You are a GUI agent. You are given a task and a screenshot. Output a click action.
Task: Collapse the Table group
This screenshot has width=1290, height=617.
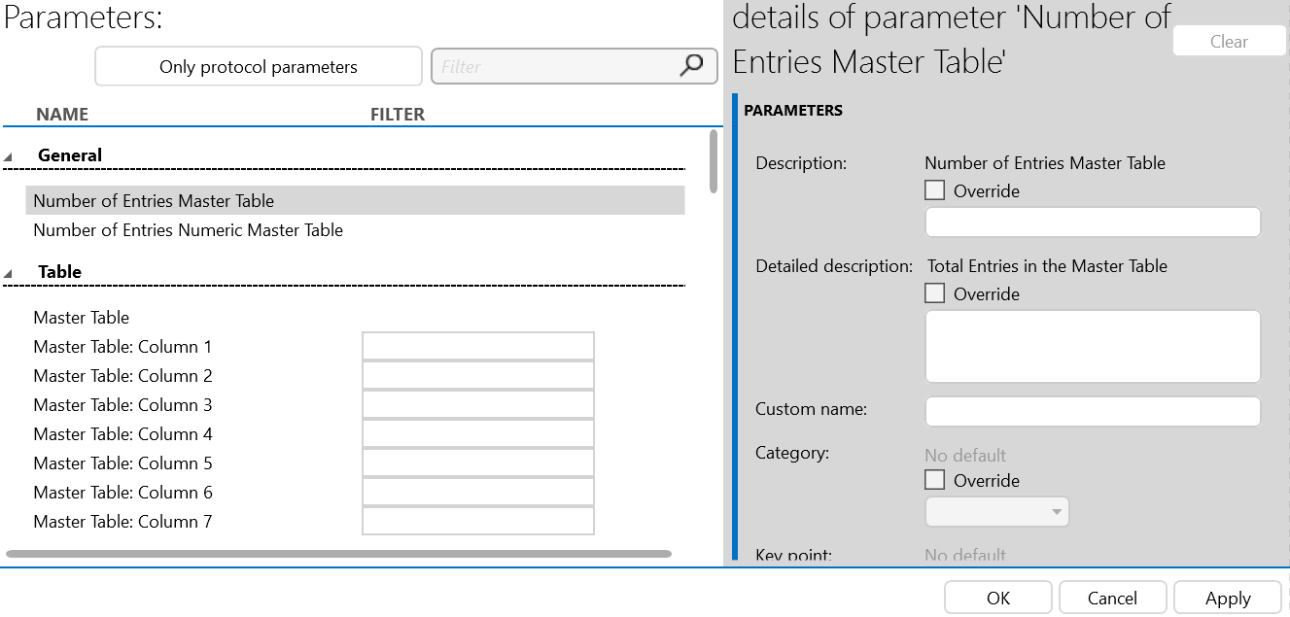[10, 272]
